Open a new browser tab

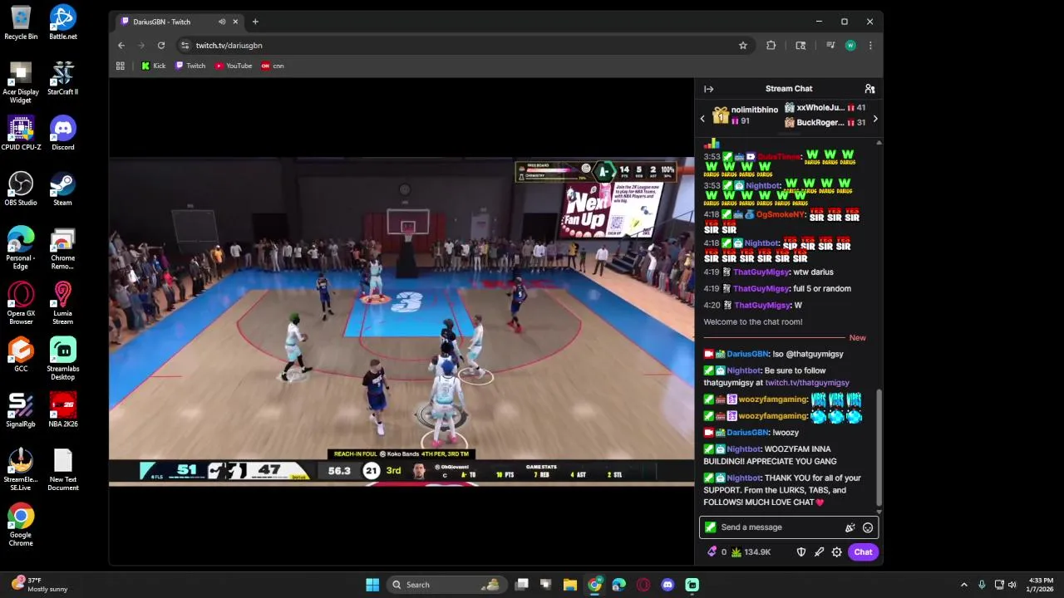click(x=255, y=22)
